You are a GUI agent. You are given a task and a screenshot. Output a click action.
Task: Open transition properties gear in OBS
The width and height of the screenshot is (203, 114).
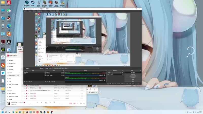[x=123, y=72]
